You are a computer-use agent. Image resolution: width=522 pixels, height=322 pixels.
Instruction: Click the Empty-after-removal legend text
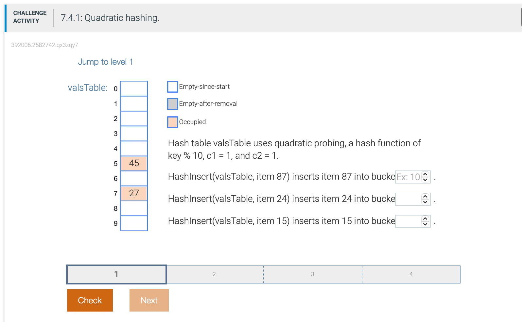pyautogui.click(x=208, y=104)
